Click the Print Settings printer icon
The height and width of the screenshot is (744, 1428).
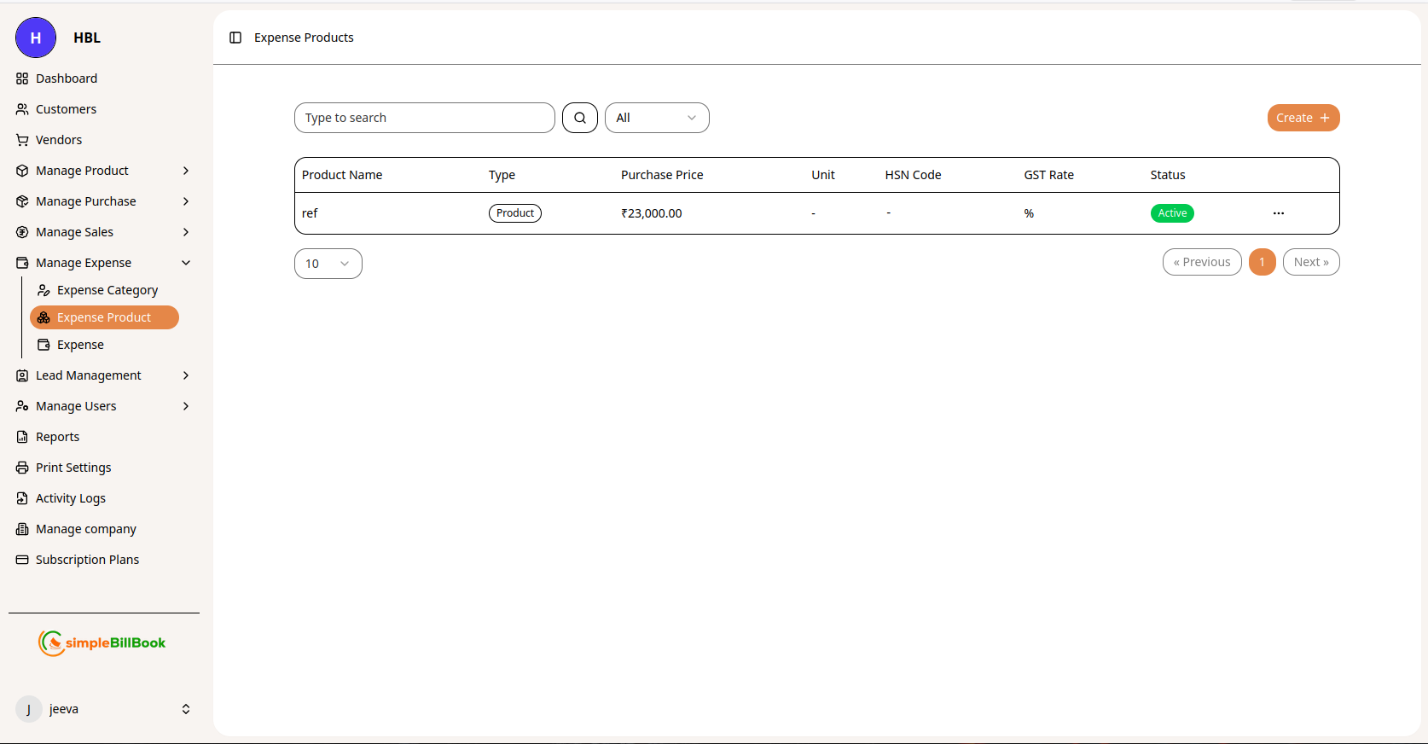coord(22,468)
